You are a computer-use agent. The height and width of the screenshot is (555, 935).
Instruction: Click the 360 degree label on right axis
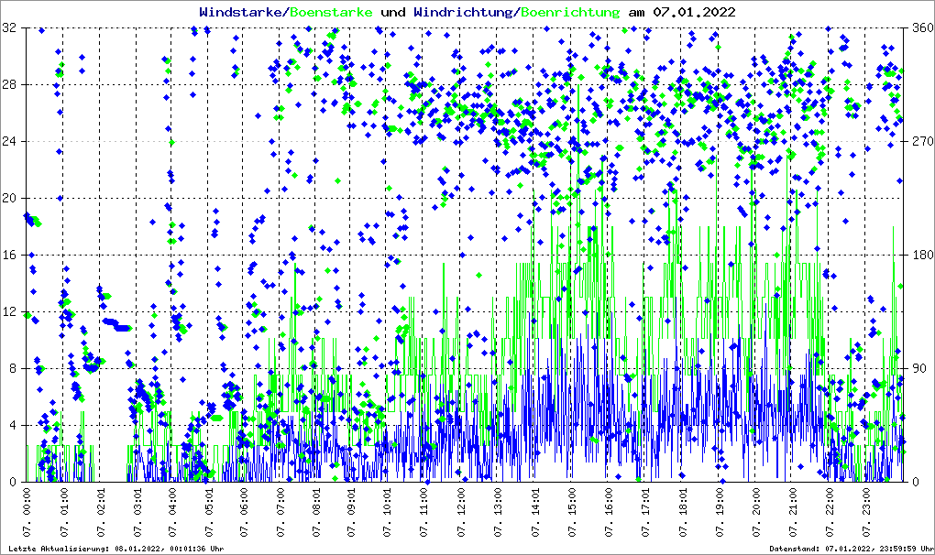919,28
